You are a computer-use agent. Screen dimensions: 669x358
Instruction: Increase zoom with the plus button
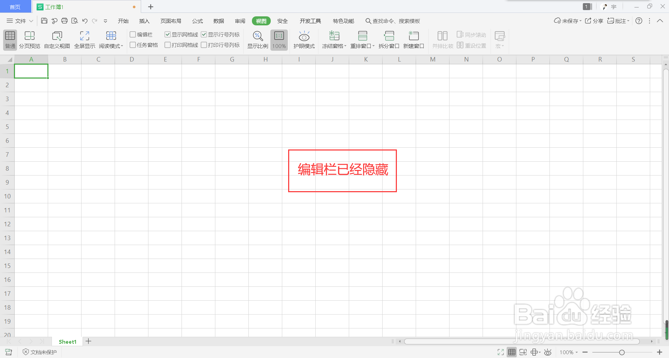[x=659, y=352]
